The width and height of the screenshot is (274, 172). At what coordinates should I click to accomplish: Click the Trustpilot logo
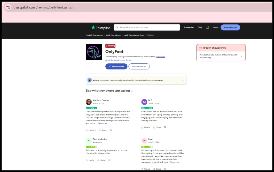pyautogui.click(x=101, y=28)
